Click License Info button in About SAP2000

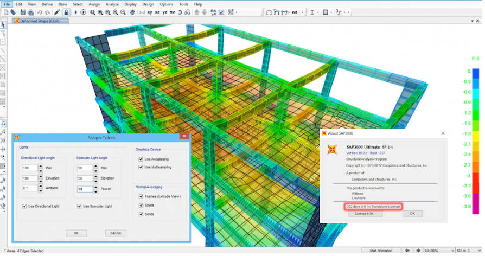click(365, 213)
